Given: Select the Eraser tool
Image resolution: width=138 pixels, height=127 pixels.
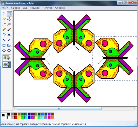Looking at the screenshot, I should [4, 19].
